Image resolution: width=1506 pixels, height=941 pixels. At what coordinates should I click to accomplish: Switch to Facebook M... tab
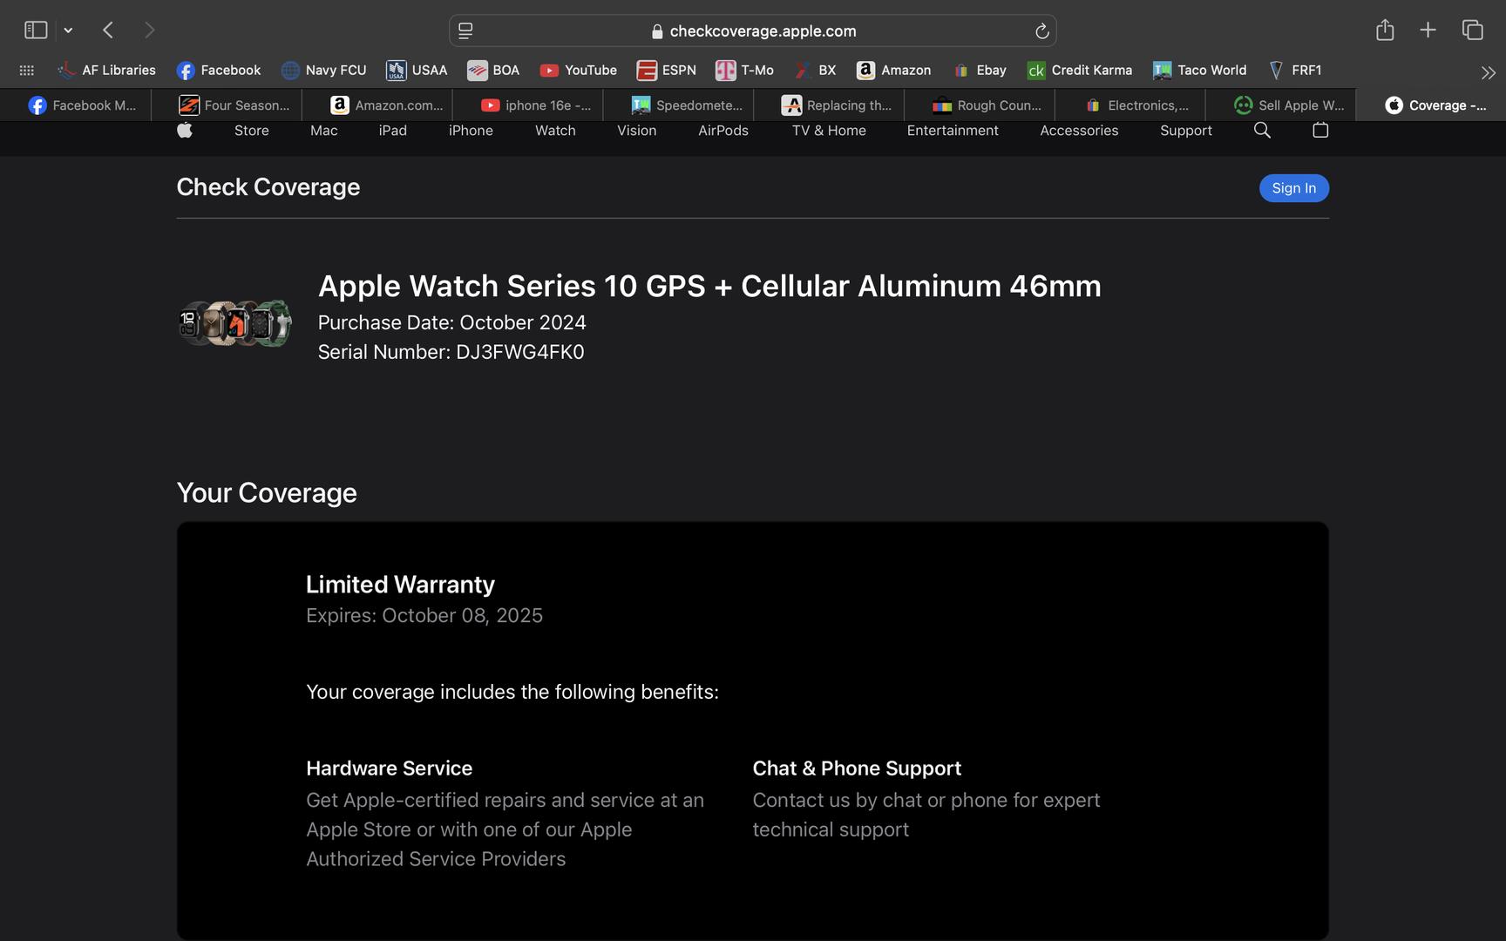pyautogui.click(x=76, y=105)
